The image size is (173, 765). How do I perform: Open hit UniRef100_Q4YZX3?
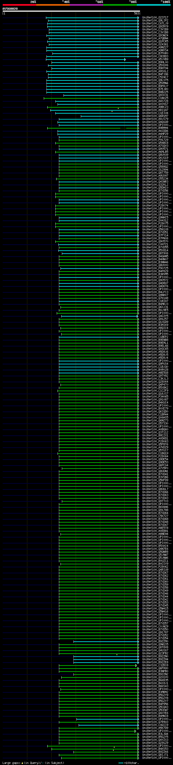click(155, 740)
